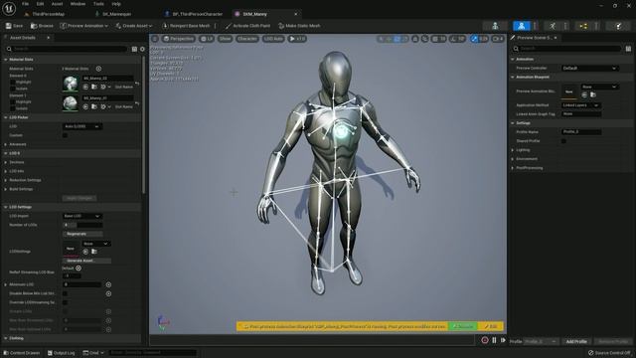This screenshot has width=636, height=358.
Task: Expand the LOD Picker Advanced section
Action: point(6,144)
